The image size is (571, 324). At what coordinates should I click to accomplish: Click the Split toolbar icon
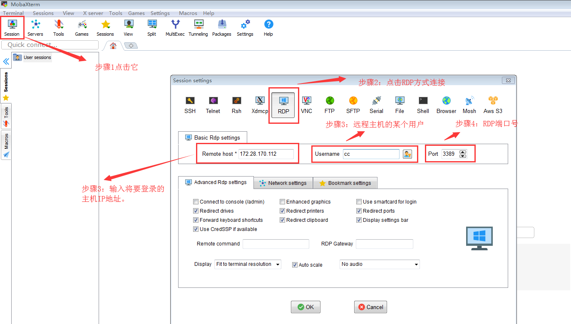[152, 26]
